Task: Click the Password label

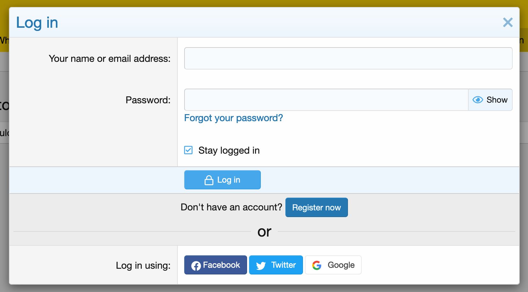Action: pyautogui.click(x=148, y=100)
